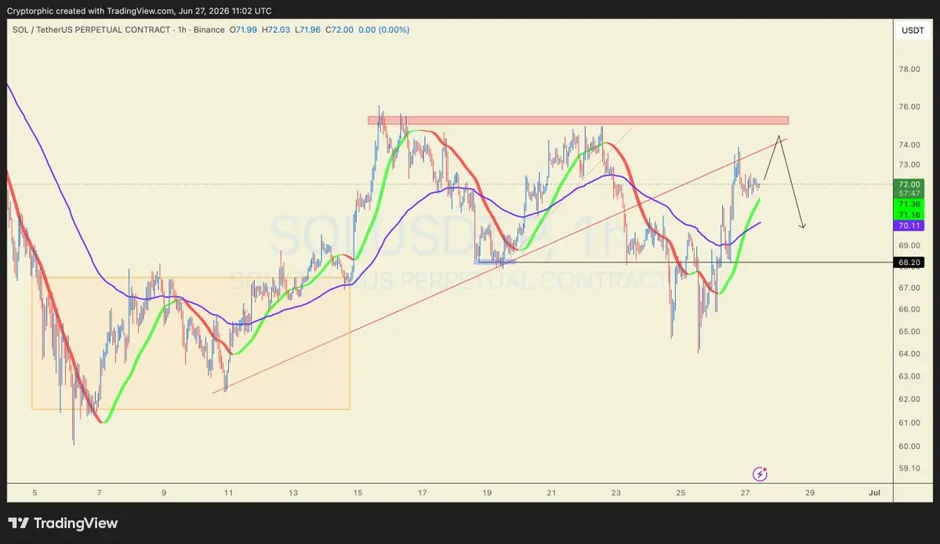The width and height of the screenshot is (940, 544).
Task: Click the 61.00 price axis label
Action: coord(909,423)
